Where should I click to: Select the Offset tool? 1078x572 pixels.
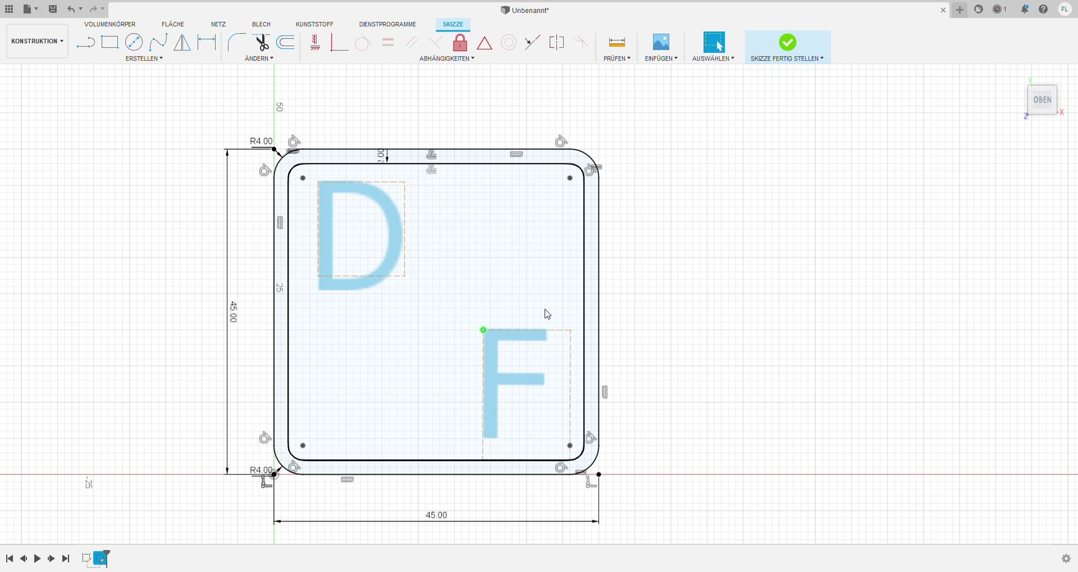point(286,42)
